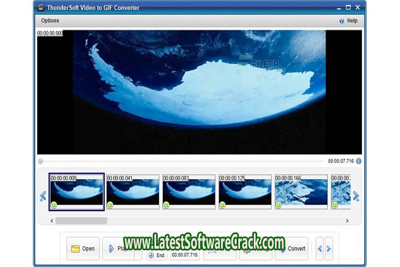Toggle green check mark on 00:00:00.041 frame
400x267 pixels.
[x=110, y=205]
